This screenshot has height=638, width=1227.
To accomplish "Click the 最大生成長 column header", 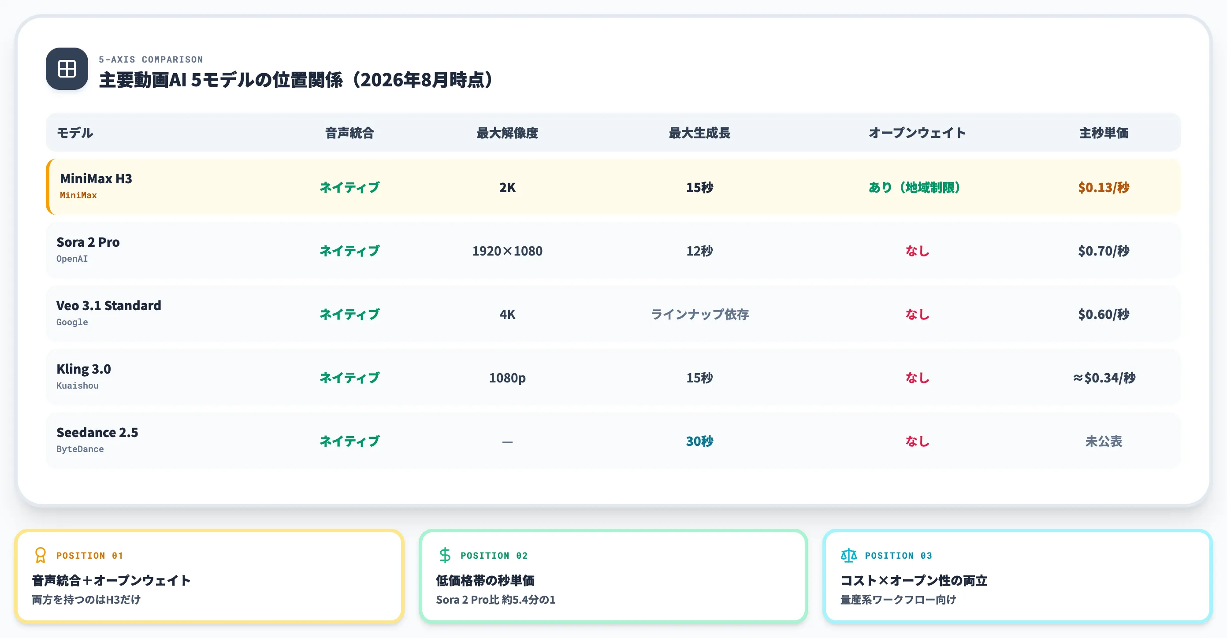I will pos(700,133).
